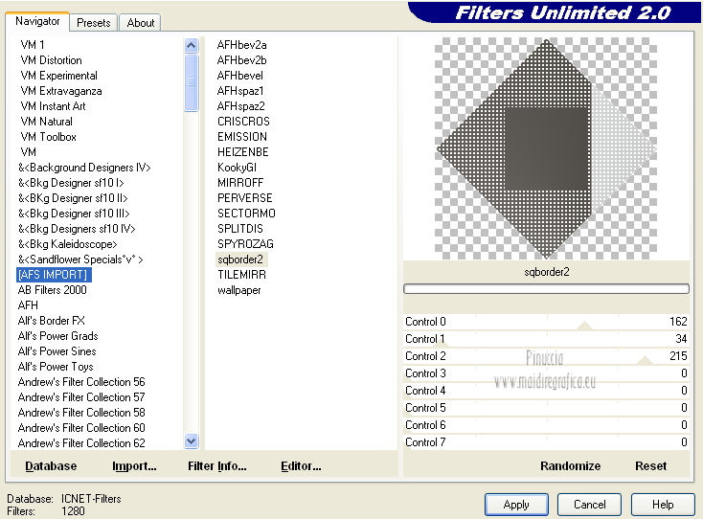Select the VM 1 category
Screen dimensions: 703x519
click(33, 45)
